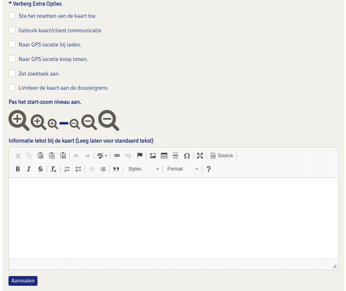Maximize the text editor
The image size is (346, 291).
(200, 156)
